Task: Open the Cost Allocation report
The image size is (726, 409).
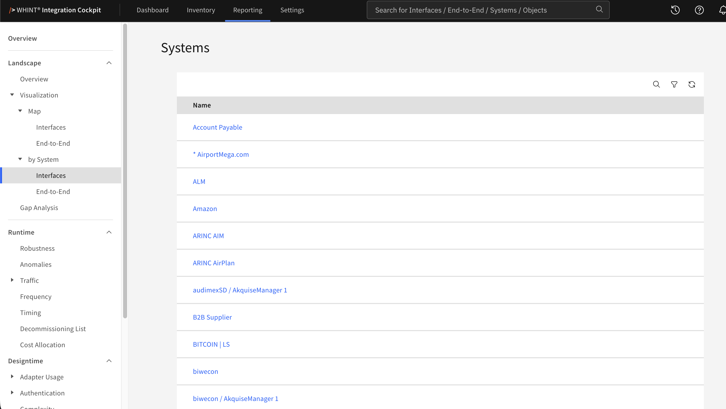Action: coord(42,345)
